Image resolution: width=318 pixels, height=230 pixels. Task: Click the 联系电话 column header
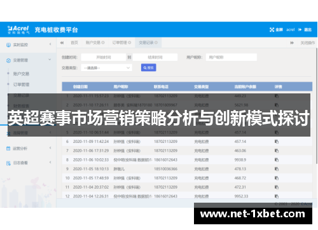(161, 86)
